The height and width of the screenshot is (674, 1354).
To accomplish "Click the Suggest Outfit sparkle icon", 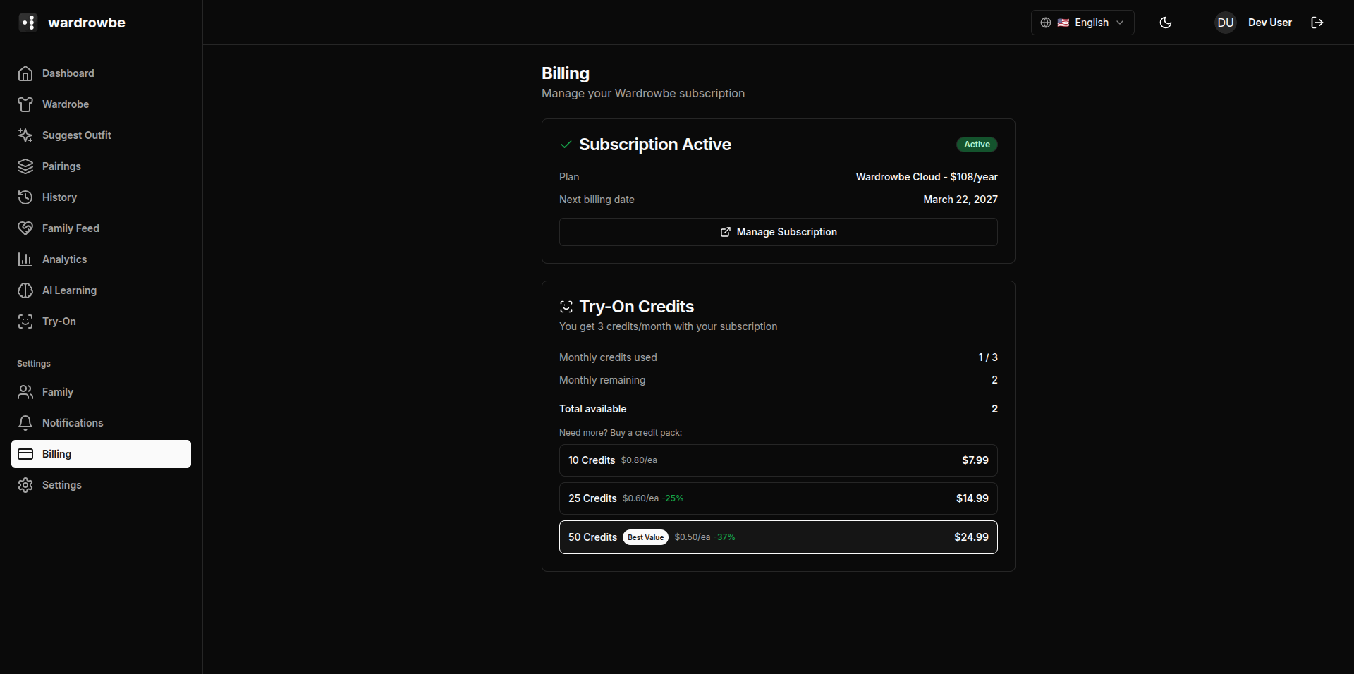I will (25, 135).
